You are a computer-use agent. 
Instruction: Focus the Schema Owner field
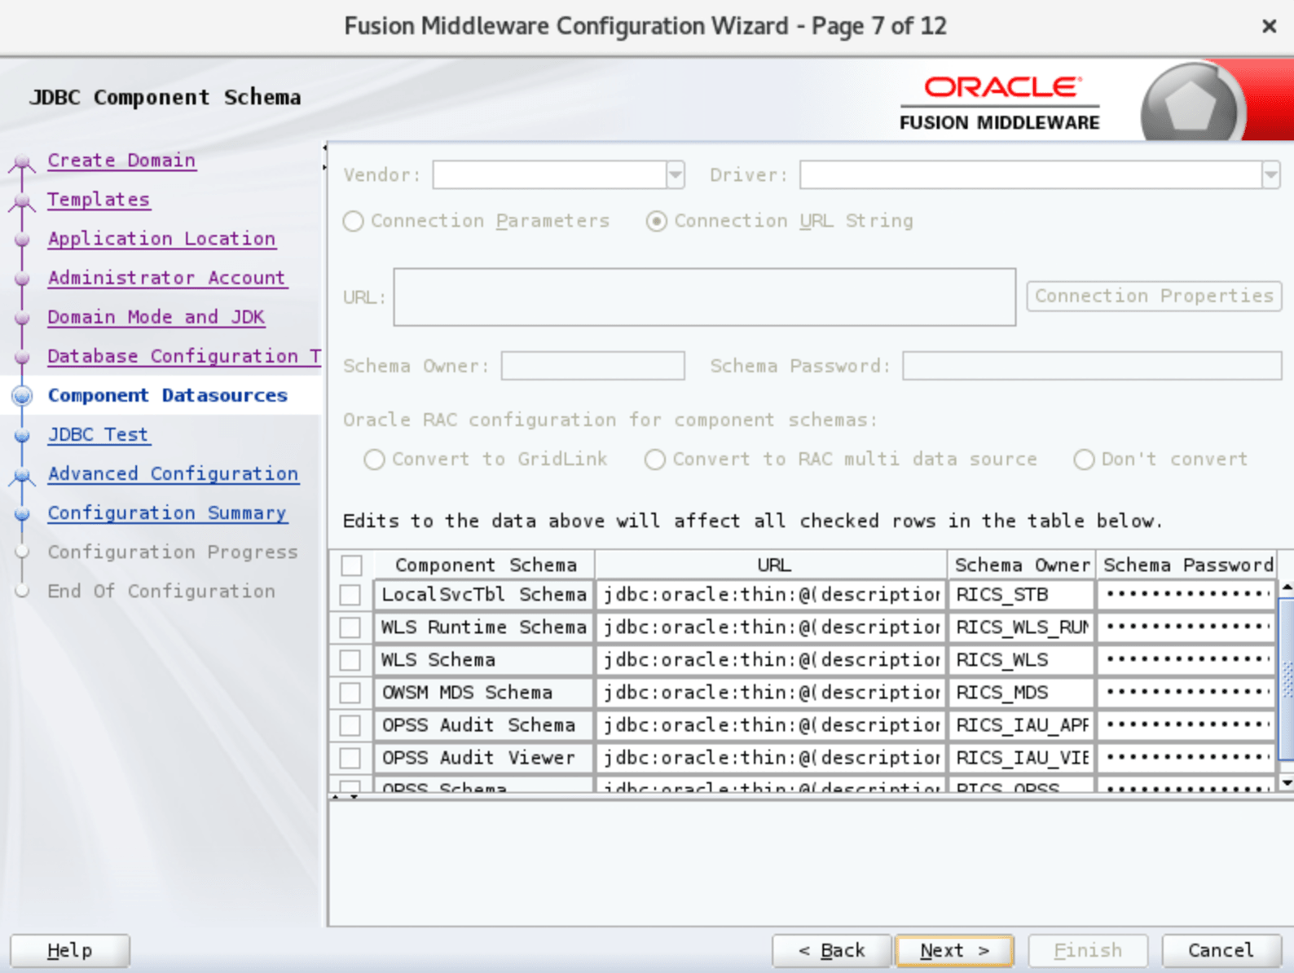click(593, 366)
